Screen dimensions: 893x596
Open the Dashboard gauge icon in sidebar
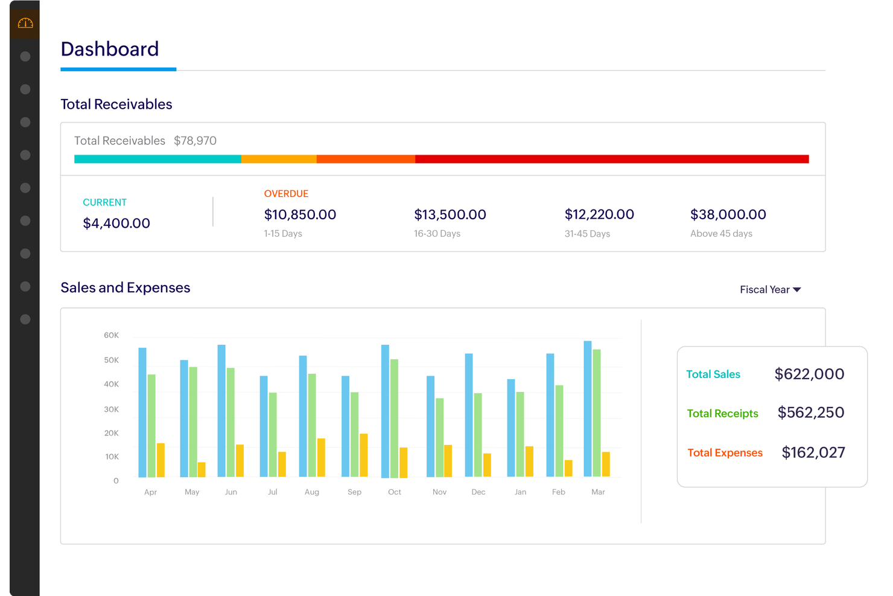[25, 22]
